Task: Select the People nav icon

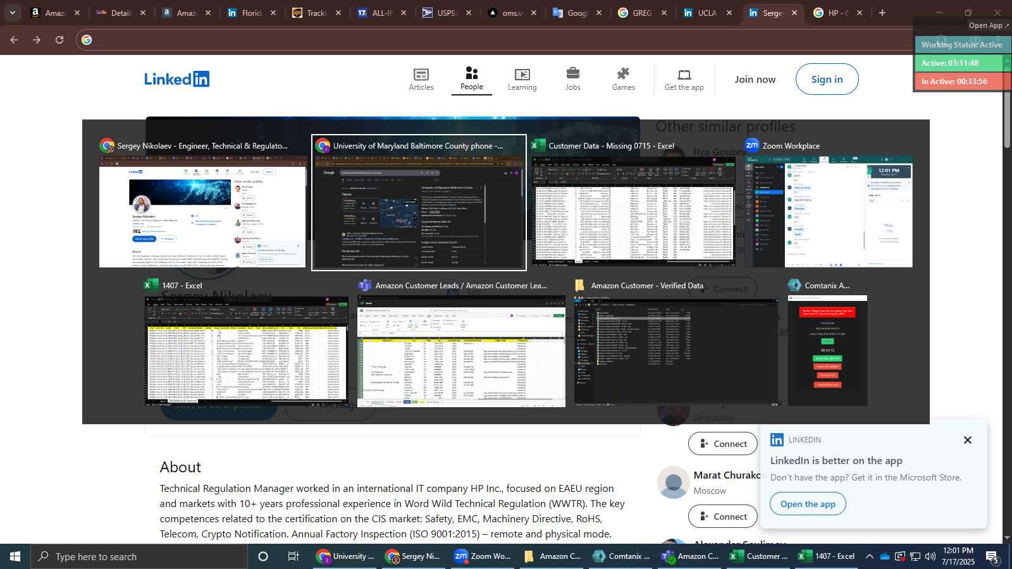Action: 472,79
